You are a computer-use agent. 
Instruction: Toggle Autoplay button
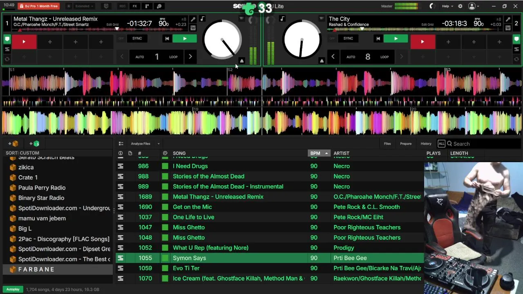(x=13, y=289)
